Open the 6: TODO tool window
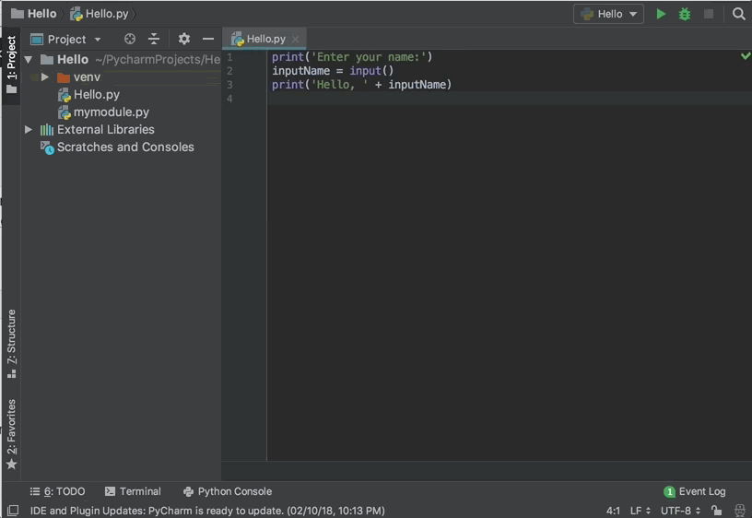This screenshot has height=518, width=752. (x=57, y=491)
